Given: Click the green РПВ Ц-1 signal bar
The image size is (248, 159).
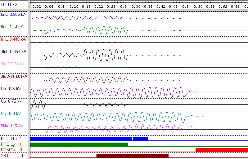Looking at the screenshot, I should click(x=79, y=144).
